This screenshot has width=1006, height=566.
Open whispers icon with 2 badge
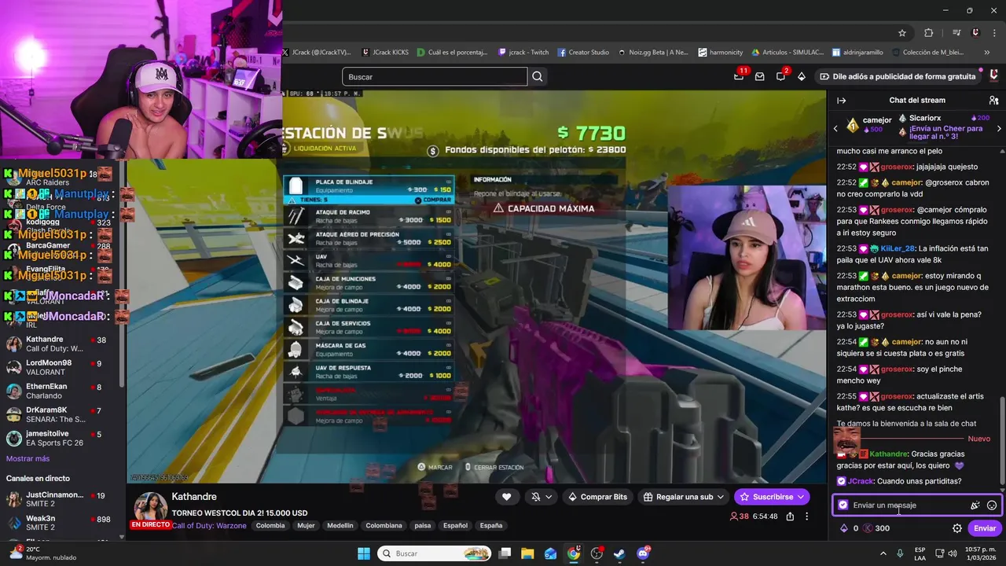coord(781,76)
